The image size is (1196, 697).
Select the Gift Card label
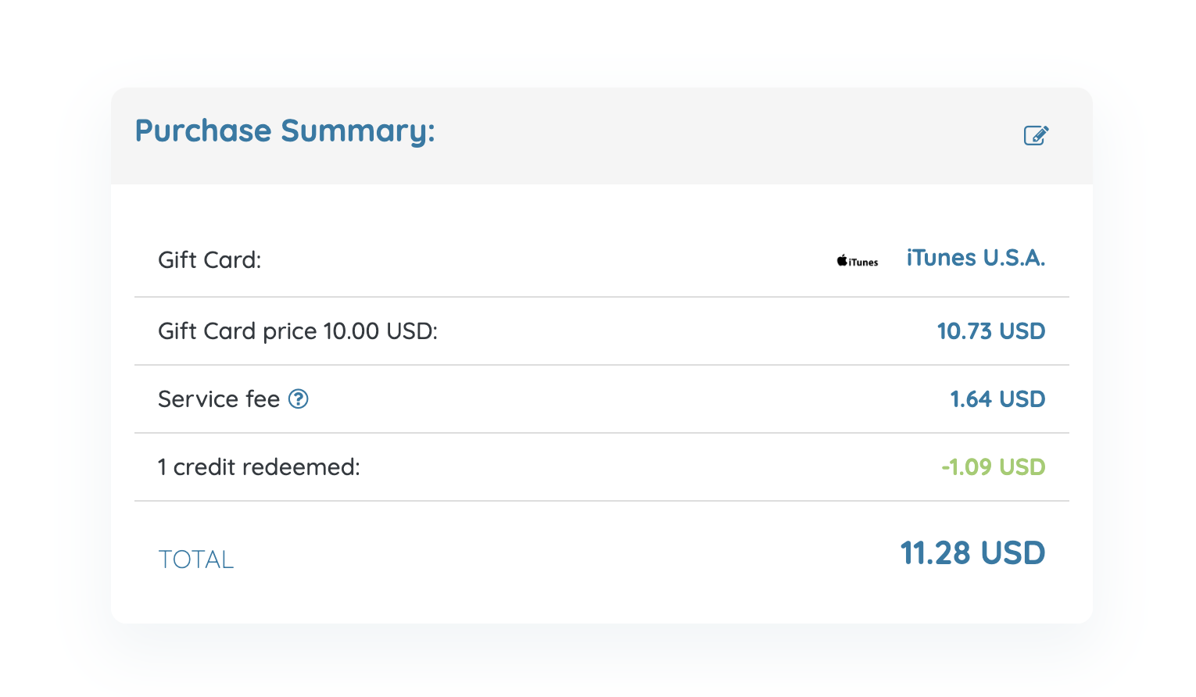coord(209,260)
